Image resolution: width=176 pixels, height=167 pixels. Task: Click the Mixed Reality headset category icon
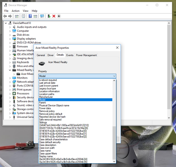point(14,70)
